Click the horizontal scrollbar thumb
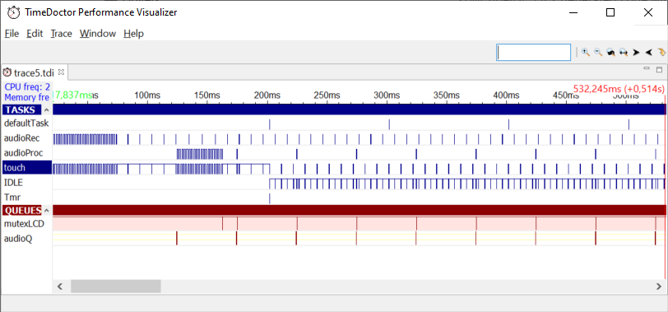This screenshot has width=668, height=312. coord(116,286)
